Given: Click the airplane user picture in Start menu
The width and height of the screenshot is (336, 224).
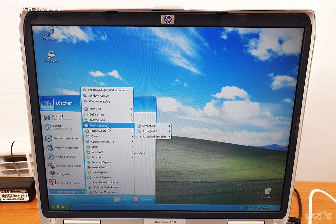Looking at the screenshot, I should coord(47,103).
